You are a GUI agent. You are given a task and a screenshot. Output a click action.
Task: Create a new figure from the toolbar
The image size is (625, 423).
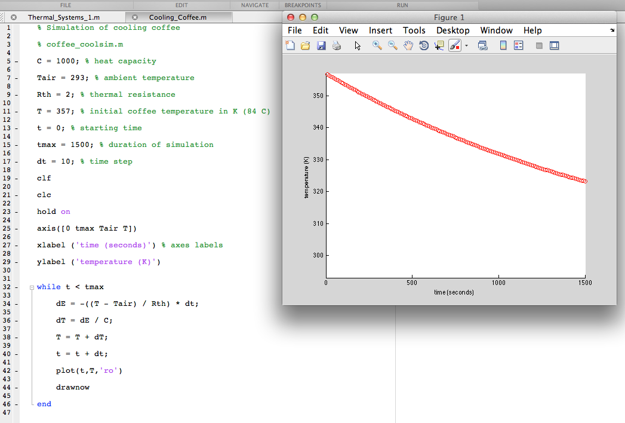point(290,45)
